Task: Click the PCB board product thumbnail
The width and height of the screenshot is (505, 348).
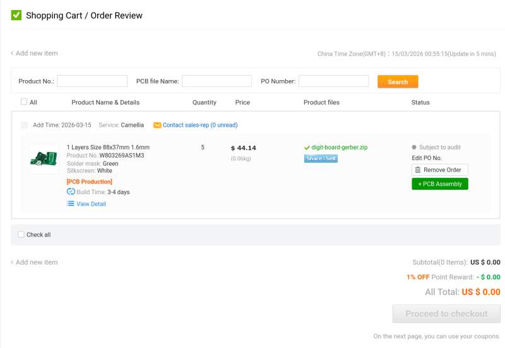Action: click(44, 159)
